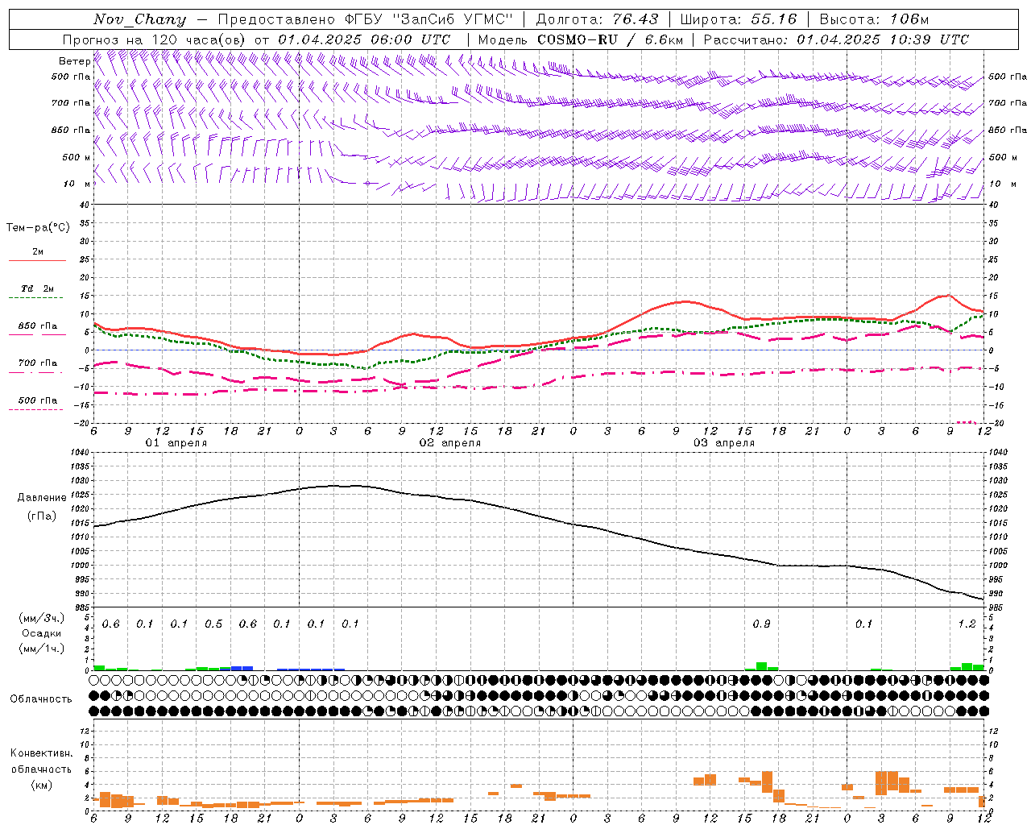This screenshot has width=1031, height=825.
Task: Click the 'Осадки' precipitation label
Action: 41,633
